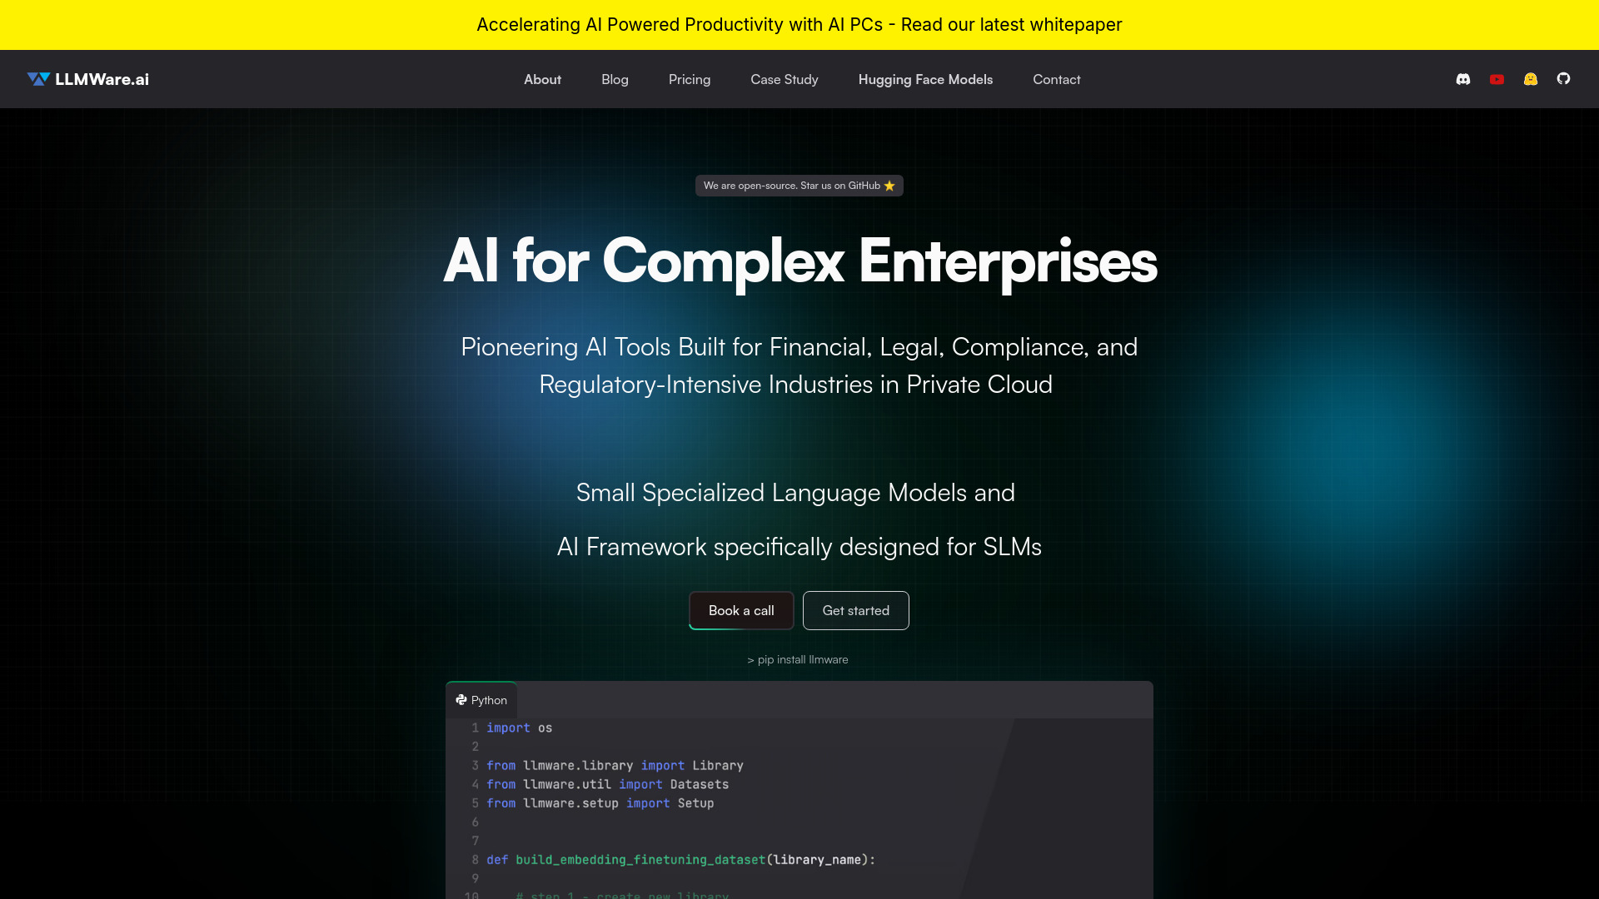
Task: Open the About navigation menu item
Action: pyautogui.click(x=541, y=79)
